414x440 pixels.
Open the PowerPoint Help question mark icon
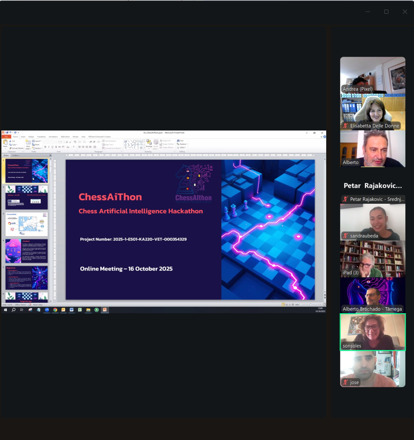[324, 136]
